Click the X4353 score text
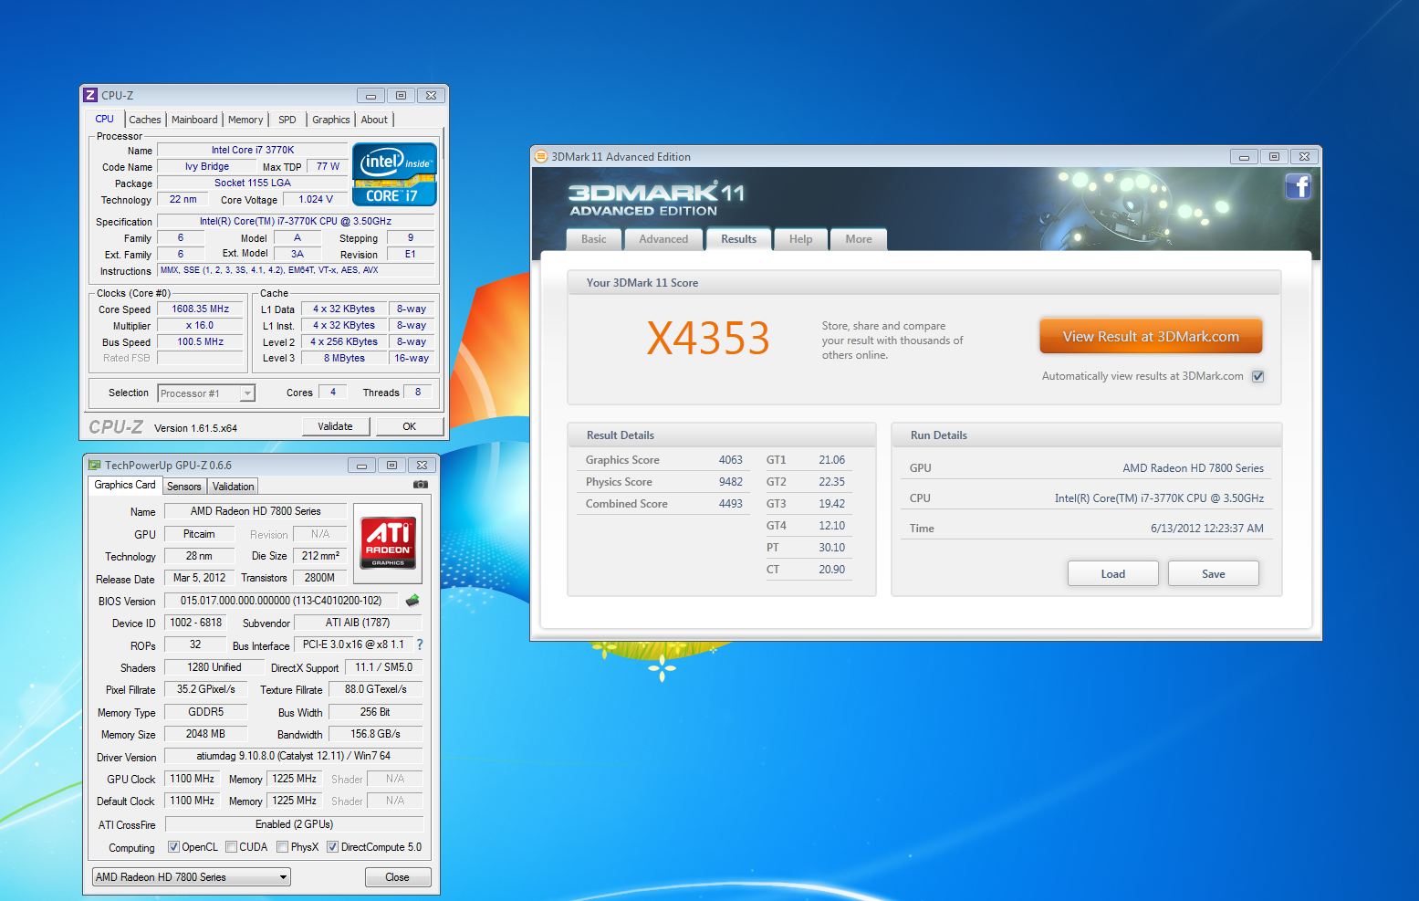This screenshot has height=901, width=1419. 708,339
